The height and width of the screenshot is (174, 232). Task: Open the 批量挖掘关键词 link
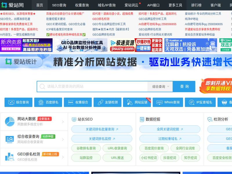56,19
